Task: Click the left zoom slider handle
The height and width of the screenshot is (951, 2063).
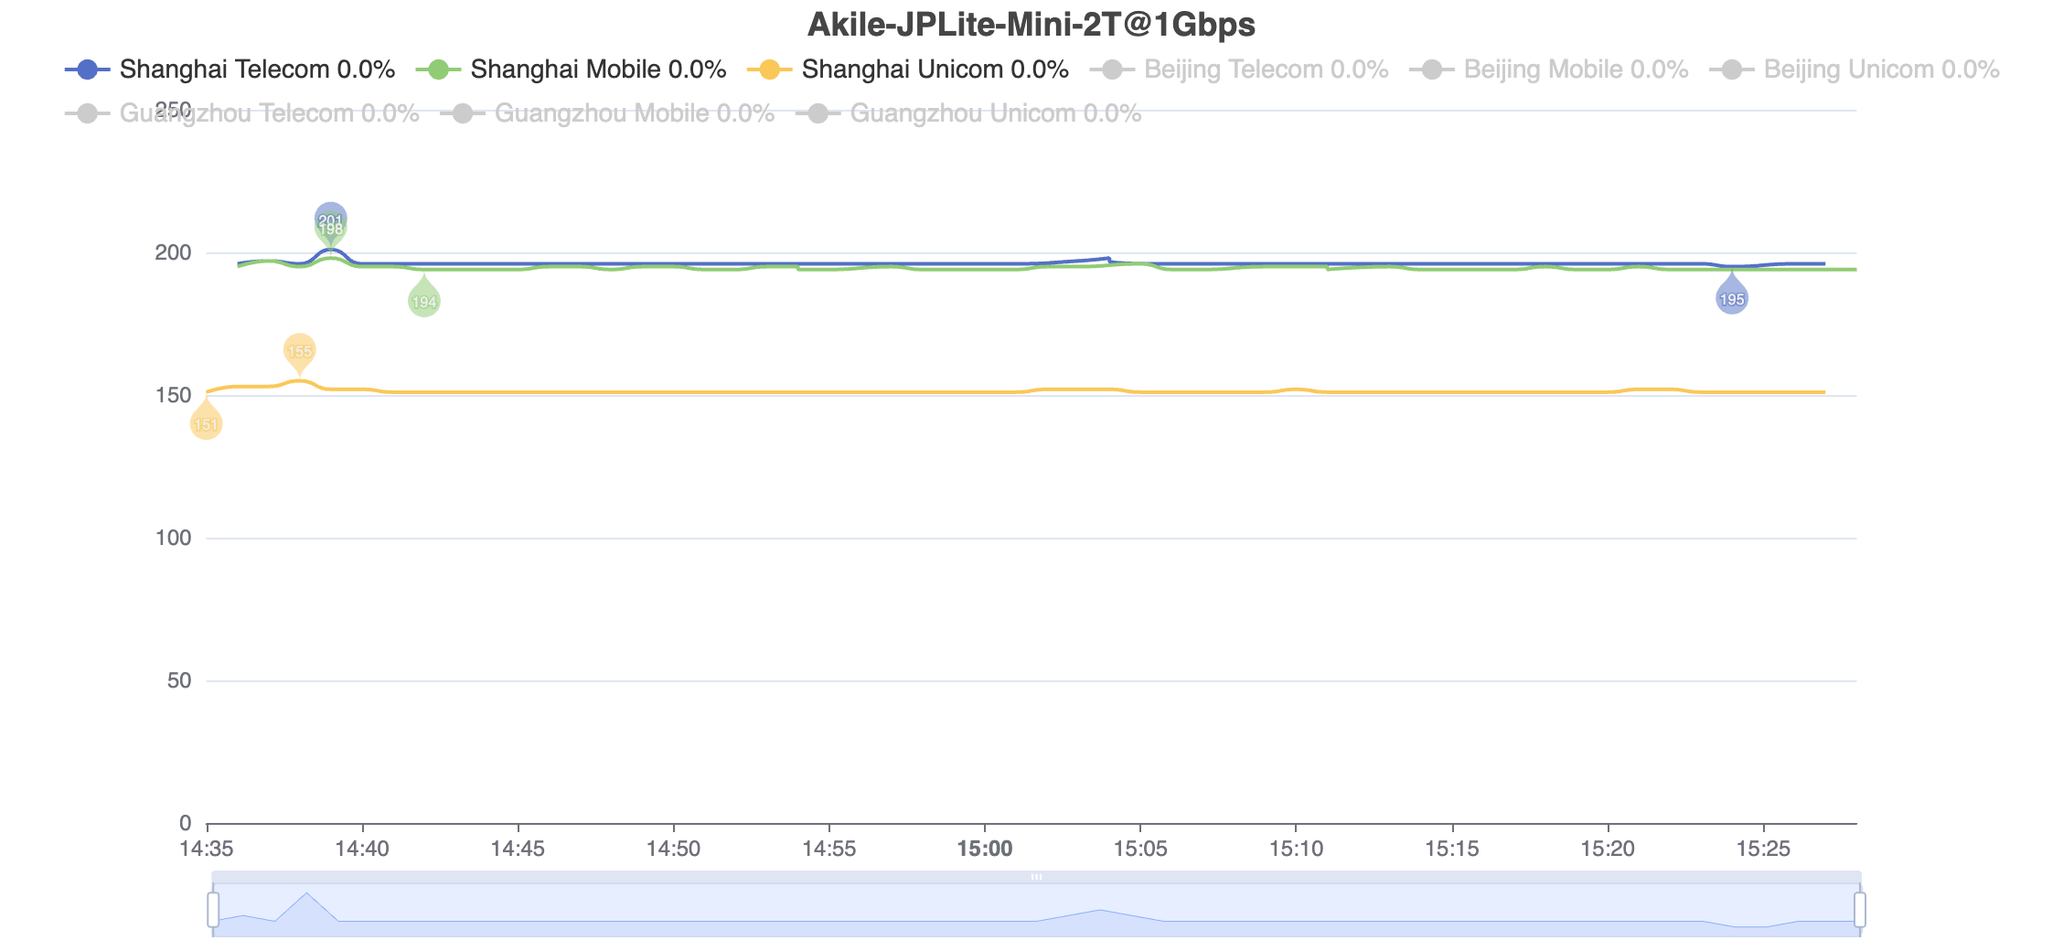Action: click(x=213, y=910)
